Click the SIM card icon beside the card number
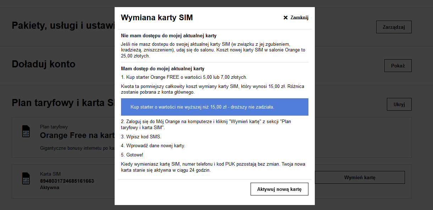This screenshot has height=210, width=433. click(x=26, y=179)
